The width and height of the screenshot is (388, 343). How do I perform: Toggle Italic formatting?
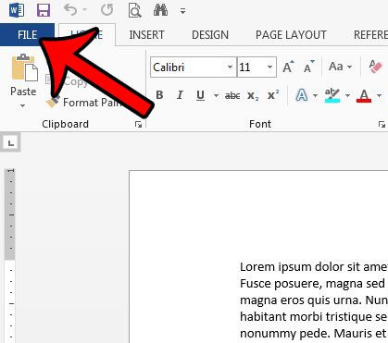coord(180,95)
